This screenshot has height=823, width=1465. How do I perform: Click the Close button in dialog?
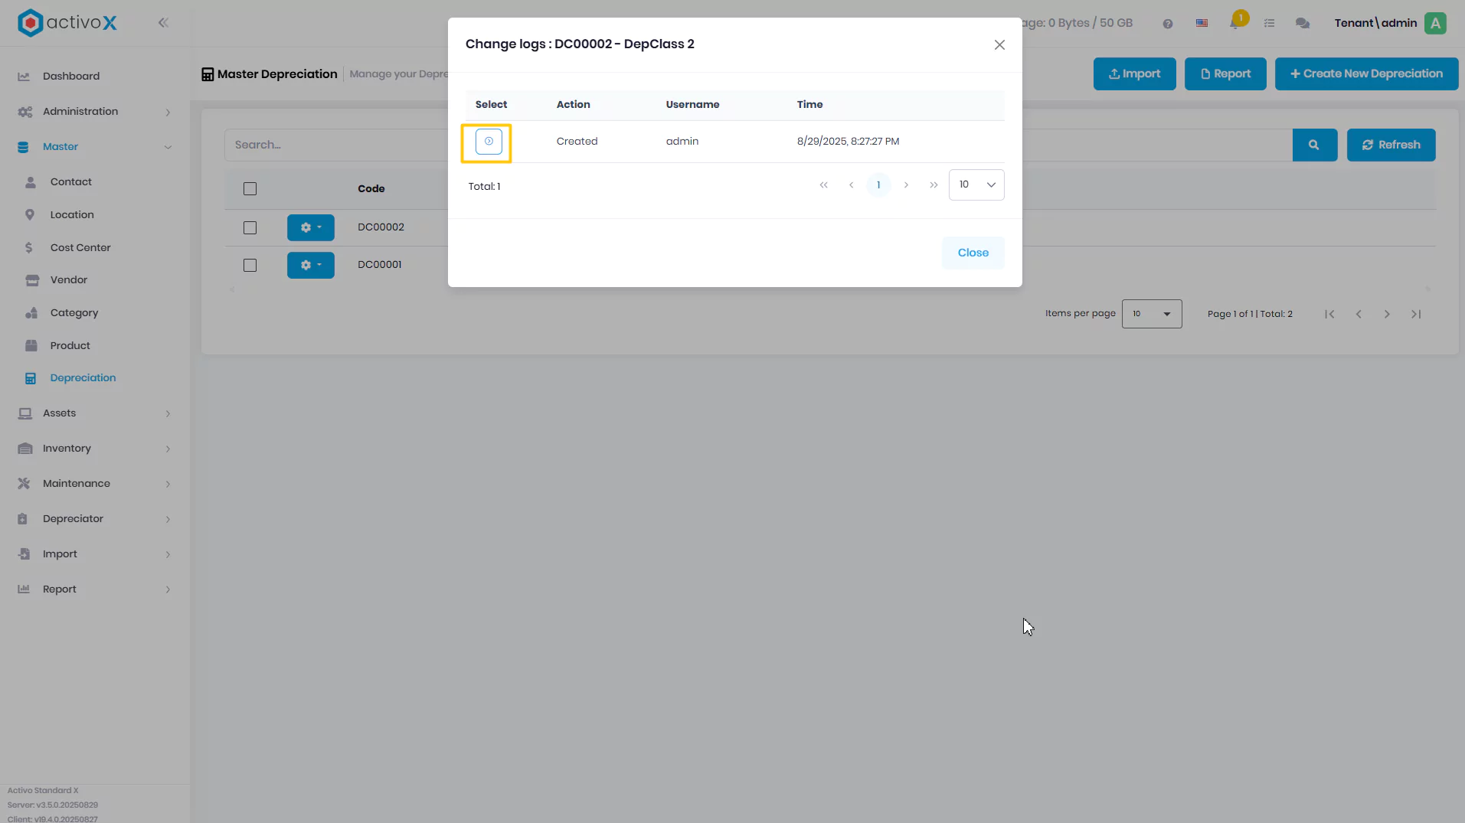click(973, 253)
